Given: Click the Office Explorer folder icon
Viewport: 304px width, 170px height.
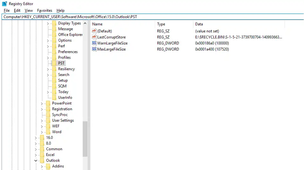Looking at the screenshot, I should coord(54,35).
